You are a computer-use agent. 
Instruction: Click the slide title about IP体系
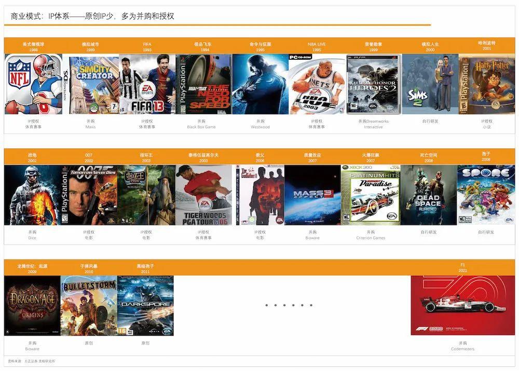coord(92,16)
